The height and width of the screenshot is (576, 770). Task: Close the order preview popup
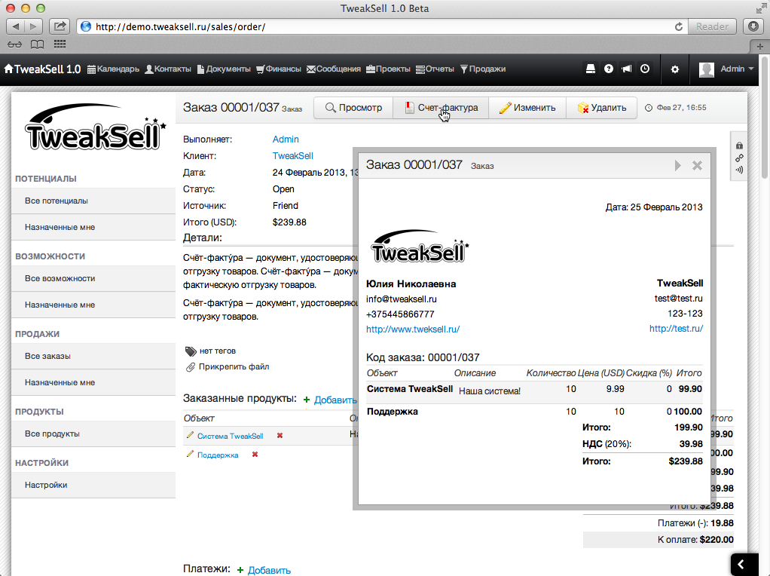click(x=697, y=165)
